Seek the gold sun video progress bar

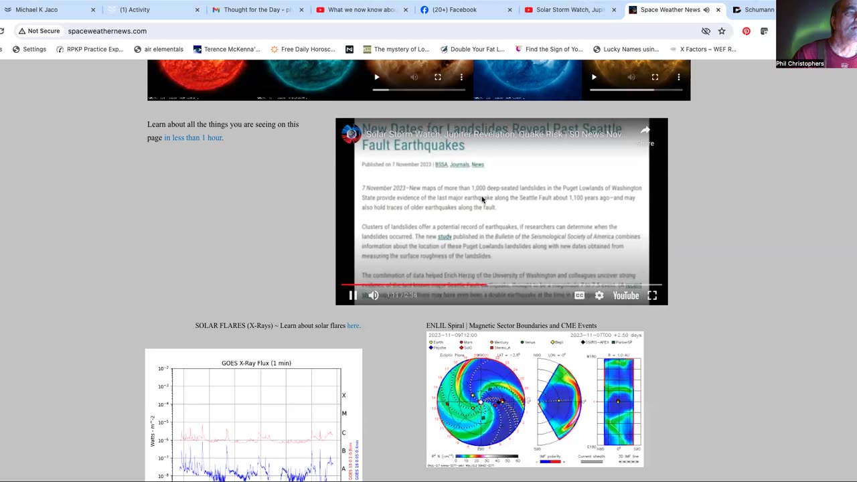(635, 89)
